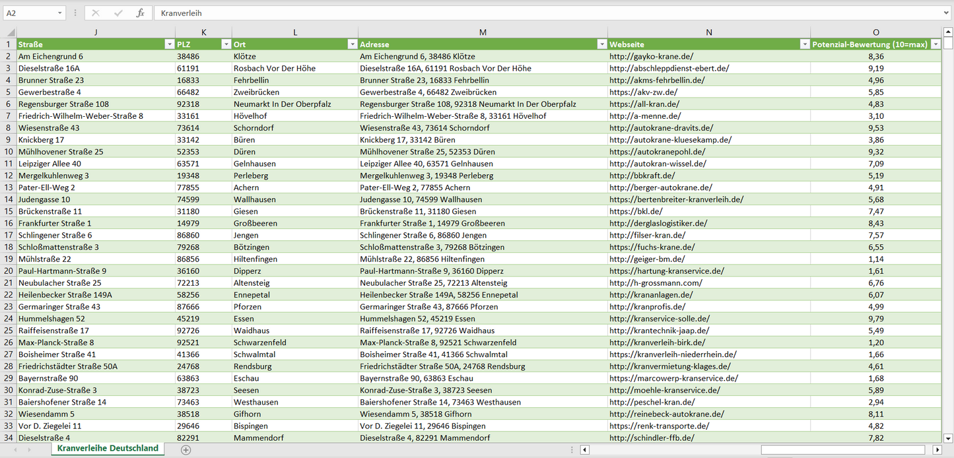Open the Name Box dropdown arrow
954x458 pixels.
(x=60, y=13)
